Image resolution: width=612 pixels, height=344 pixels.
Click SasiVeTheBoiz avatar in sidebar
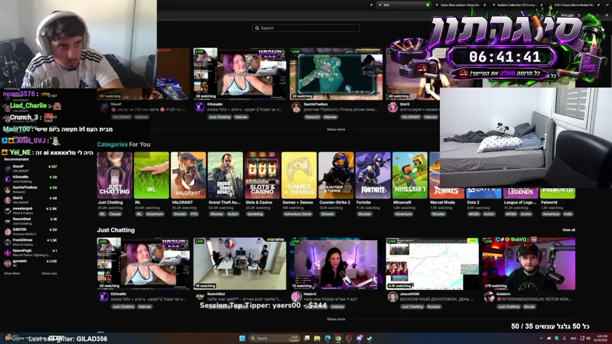pos(8,189)
